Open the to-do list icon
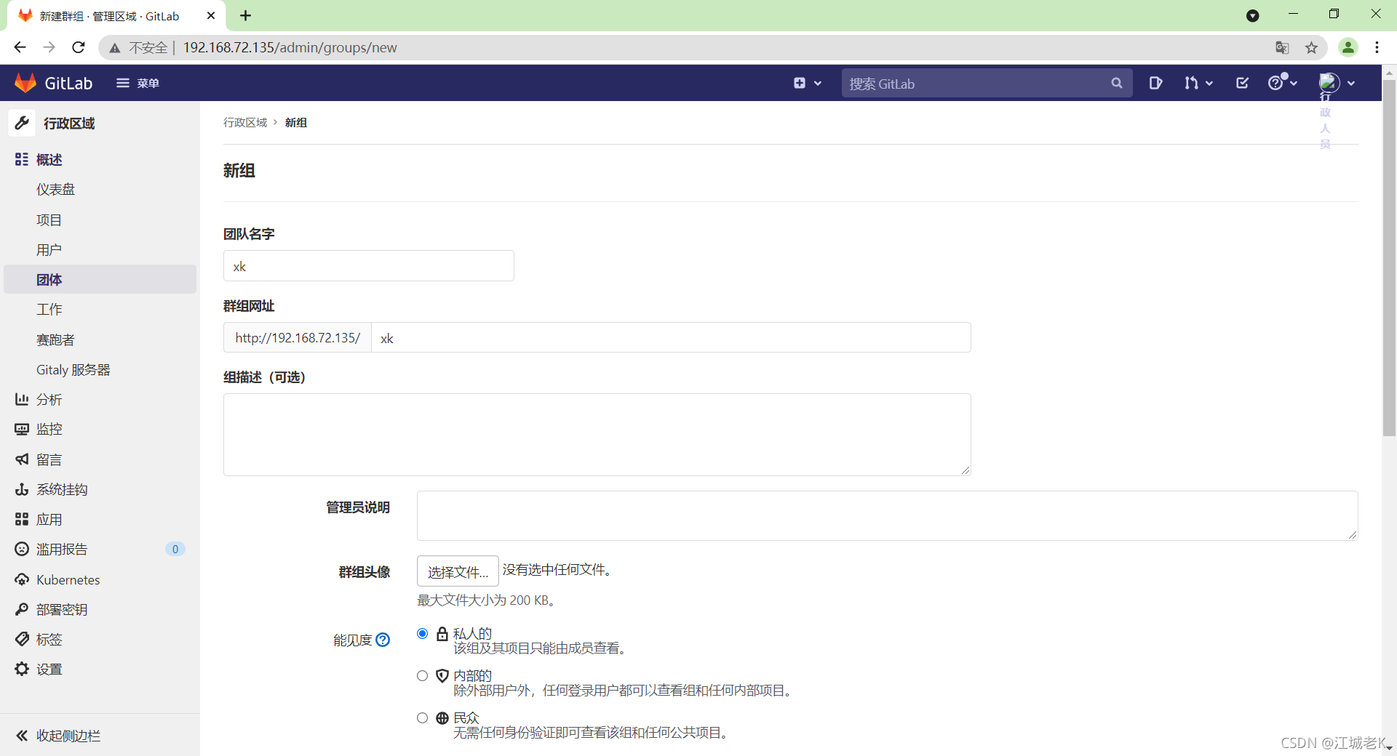The height and width of the screenshot is (756, 1397). pos(1243,83)
